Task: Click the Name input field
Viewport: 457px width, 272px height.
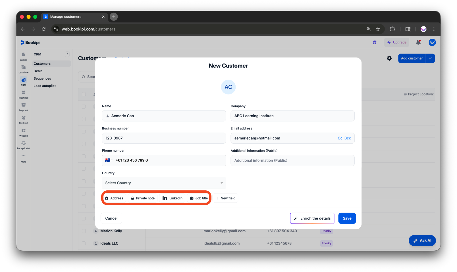Action: (164, 116)
